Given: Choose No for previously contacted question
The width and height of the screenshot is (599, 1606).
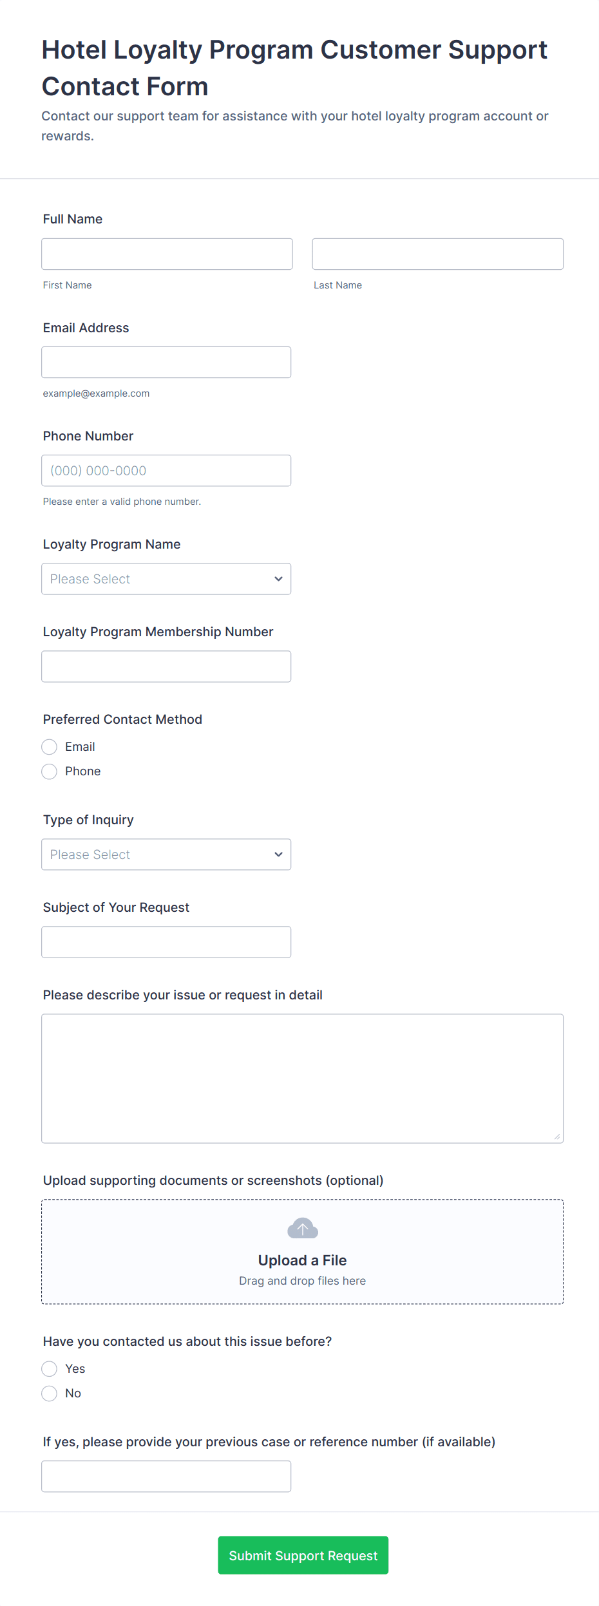Looking at the screenshot, I should click(50, 1393).
